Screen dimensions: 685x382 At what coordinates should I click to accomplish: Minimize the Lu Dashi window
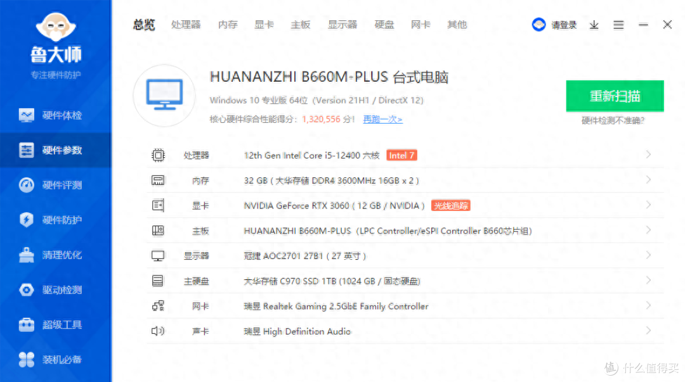[643, 25]
